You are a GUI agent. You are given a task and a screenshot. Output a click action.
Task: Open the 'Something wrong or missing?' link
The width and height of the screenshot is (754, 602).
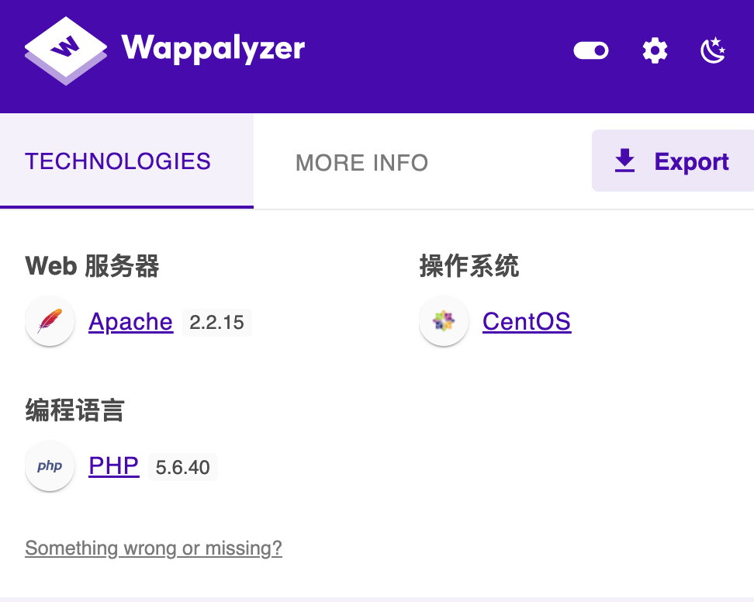coord(154,548)
